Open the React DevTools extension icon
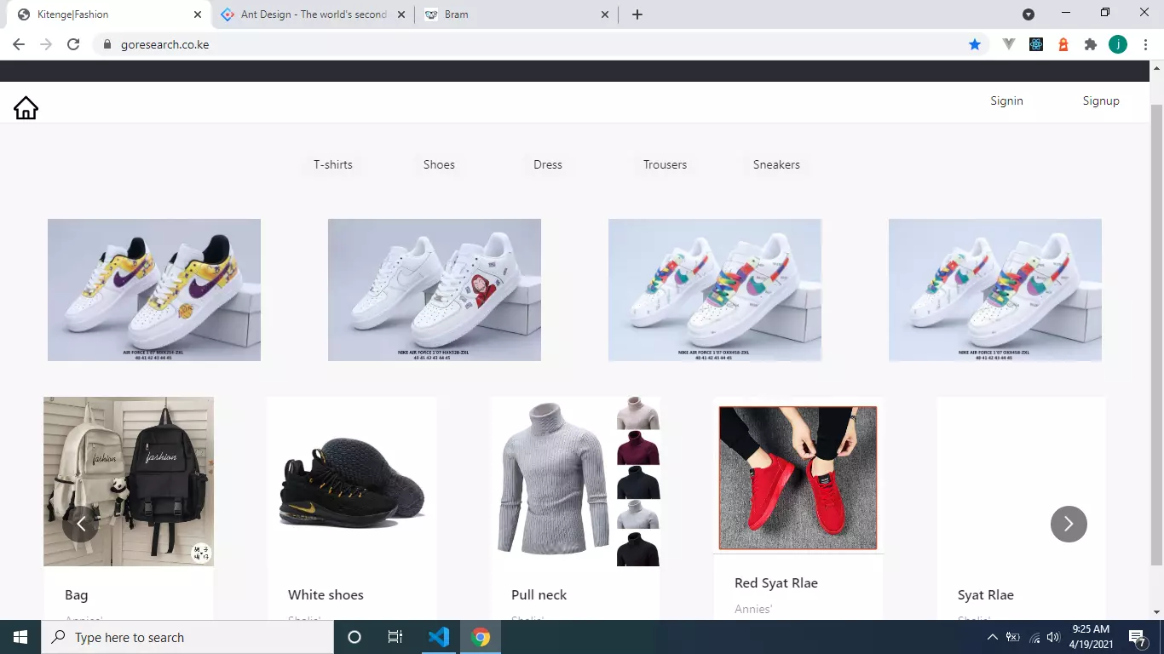The image size is (1164, 654). (x=1036, y=44)
